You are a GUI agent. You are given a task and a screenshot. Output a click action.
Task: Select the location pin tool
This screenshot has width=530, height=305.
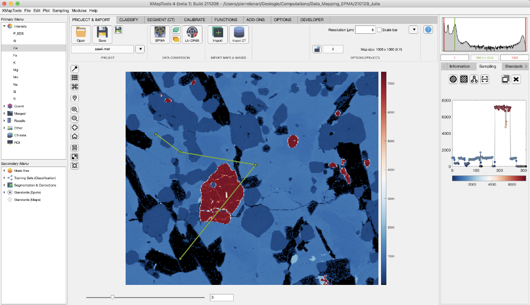coord(75,98)
